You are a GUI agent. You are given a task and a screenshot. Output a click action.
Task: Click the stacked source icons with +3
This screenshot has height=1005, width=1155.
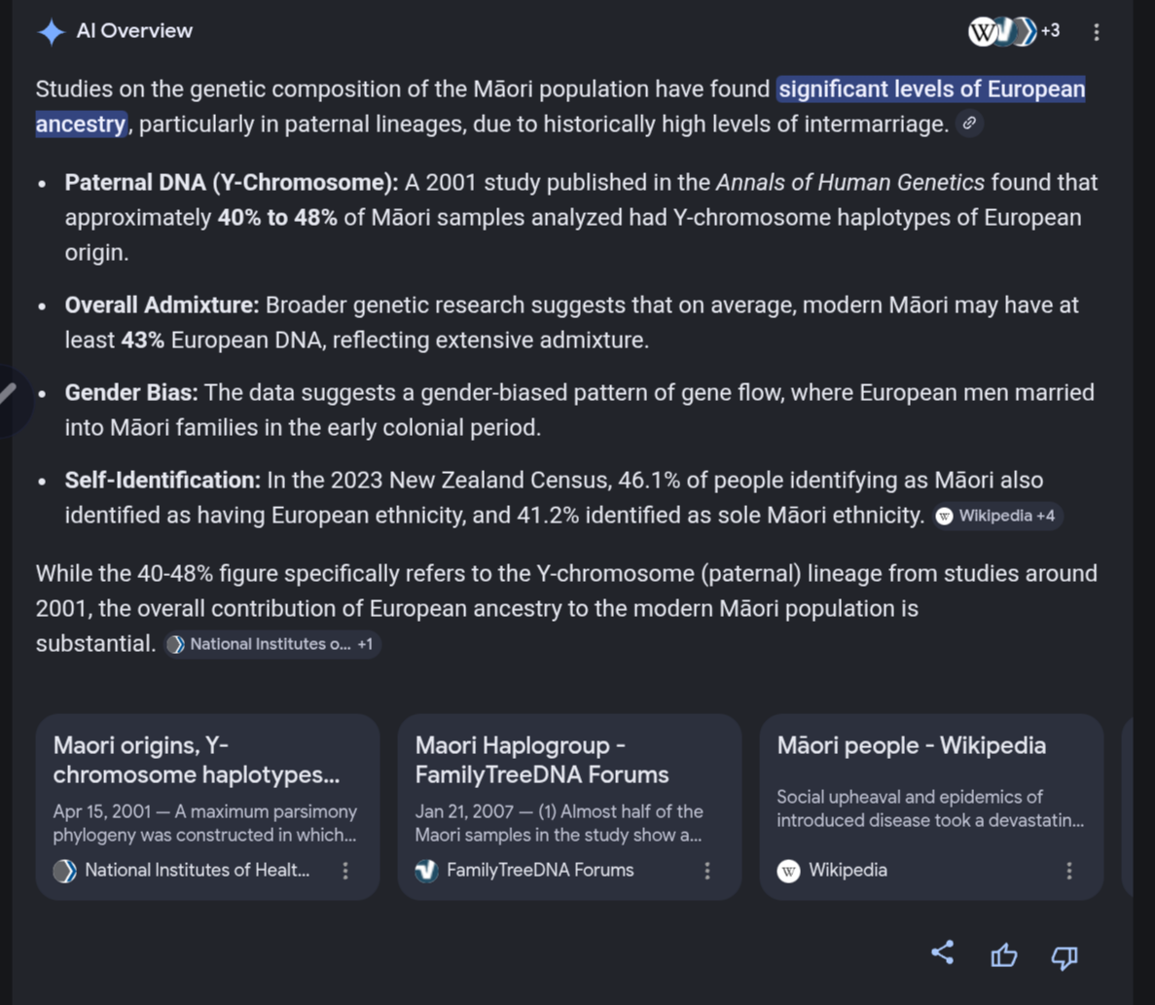click(1013, 32)
